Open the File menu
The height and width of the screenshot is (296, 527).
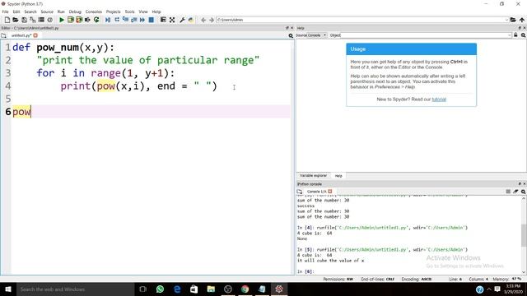pos(6,12)
